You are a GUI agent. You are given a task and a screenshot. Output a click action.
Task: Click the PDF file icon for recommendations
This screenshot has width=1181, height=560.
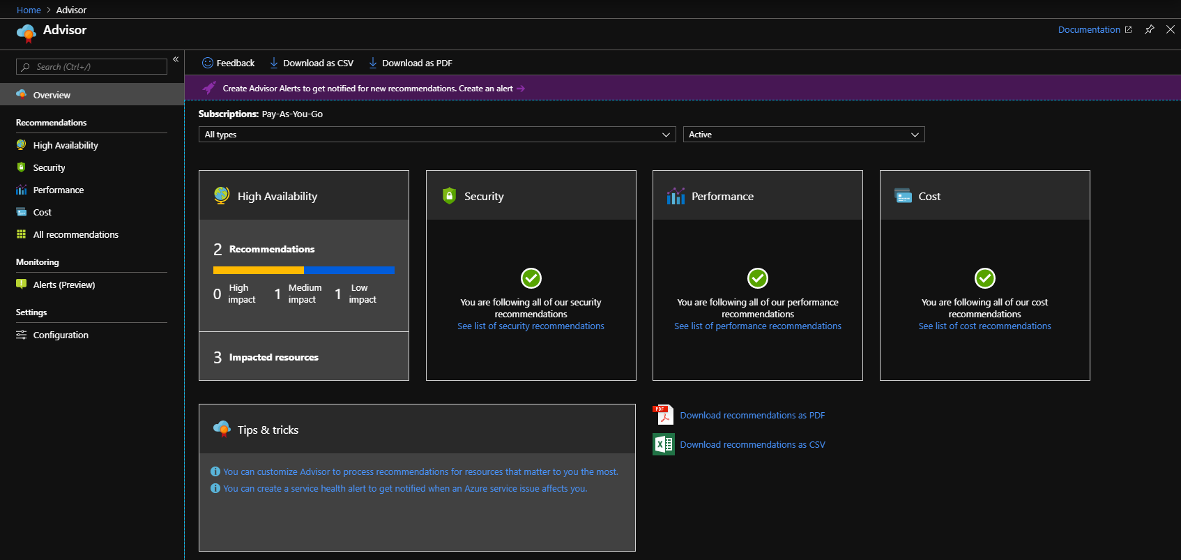pos(663,415)
